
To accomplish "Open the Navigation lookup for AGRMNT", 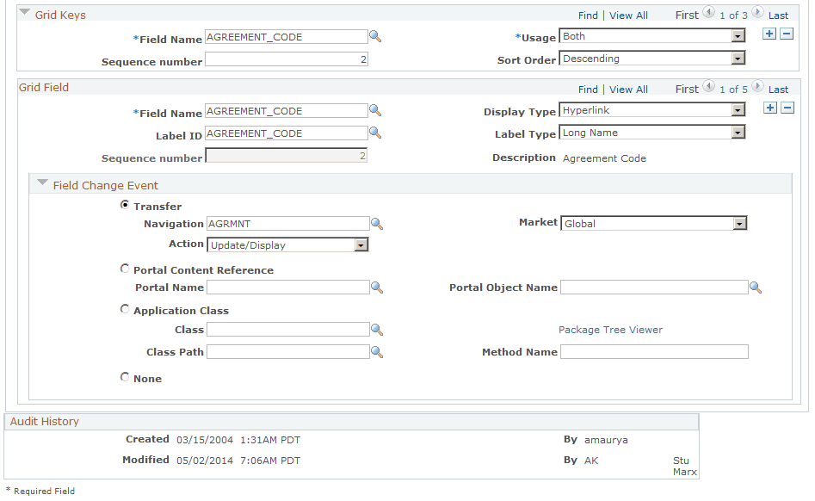I will pyautogui.click(x=377, y=224).
